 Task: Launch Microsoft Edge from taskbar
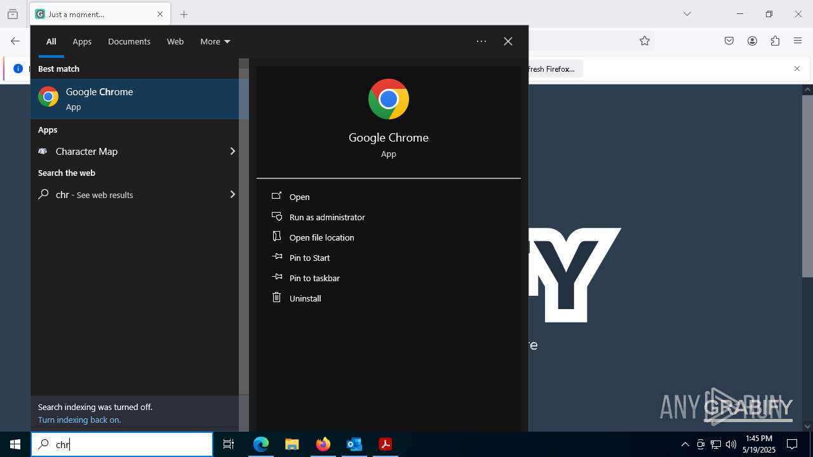click(261, 444)
